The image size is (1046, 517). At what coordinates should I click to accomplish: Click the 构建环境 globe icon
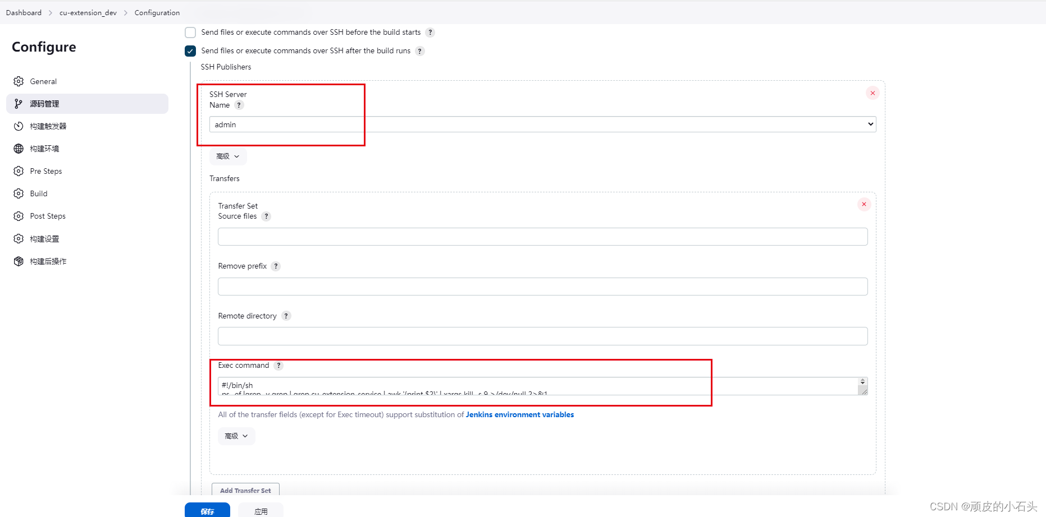[19, 149]
